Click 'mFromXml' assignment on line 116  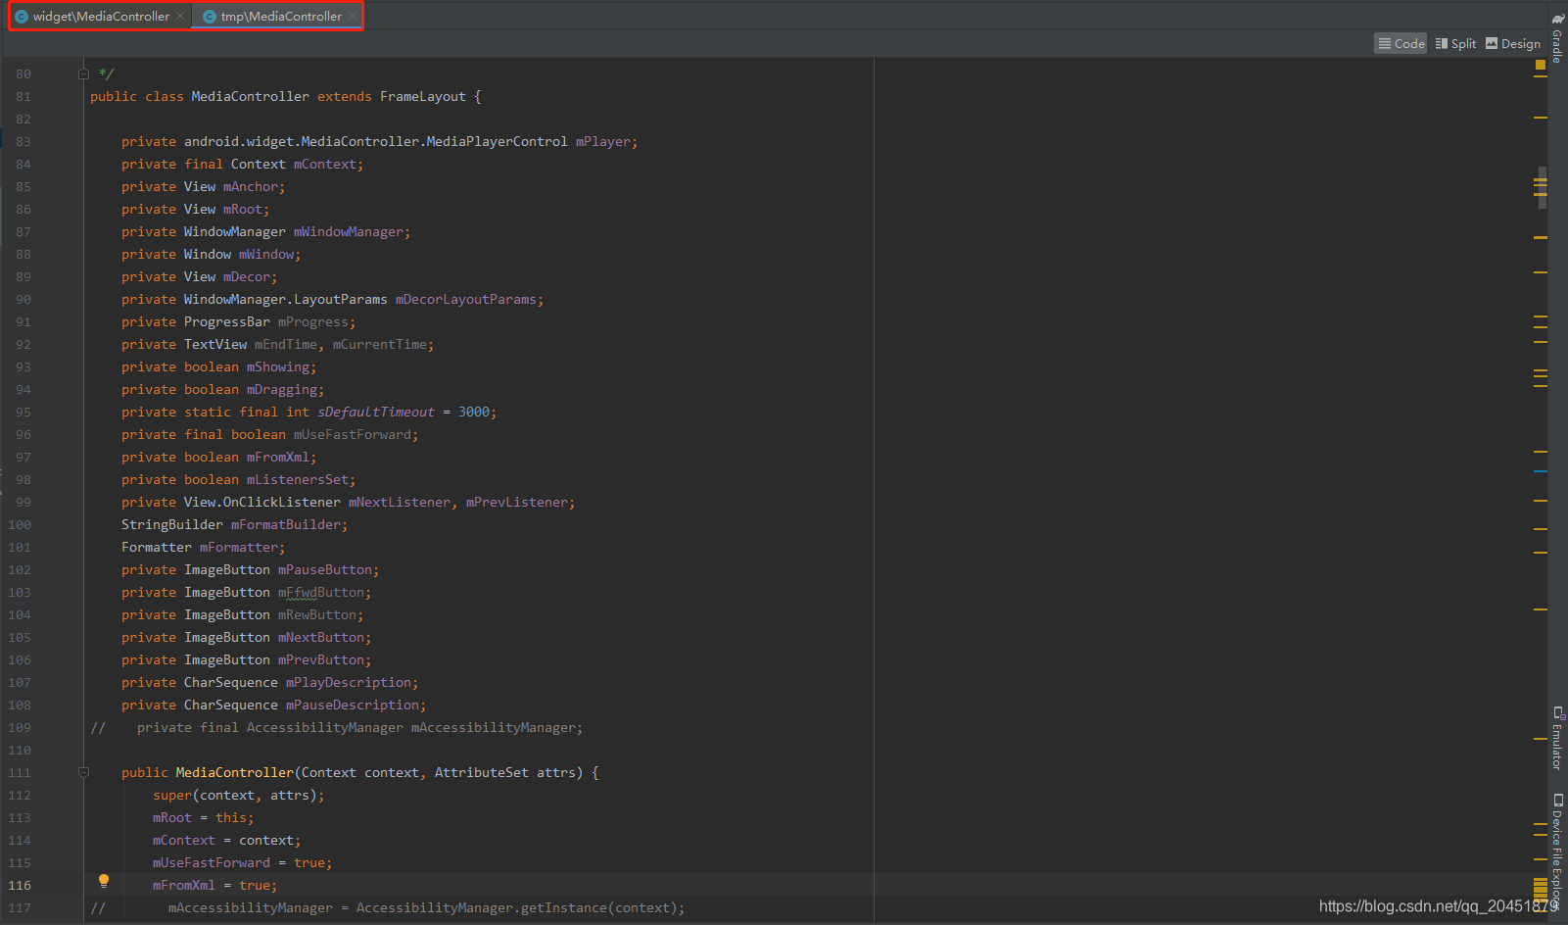point(183,885)
